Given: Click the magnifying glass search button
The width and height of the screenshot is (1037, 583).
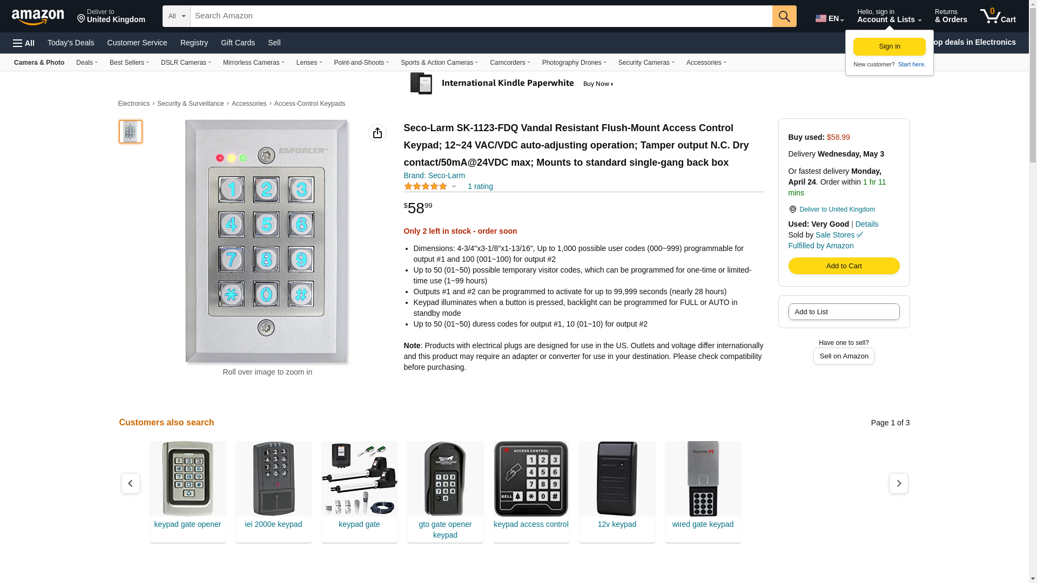Looking at the screenshot, I should pyautogui.click(x=784, y=16).
